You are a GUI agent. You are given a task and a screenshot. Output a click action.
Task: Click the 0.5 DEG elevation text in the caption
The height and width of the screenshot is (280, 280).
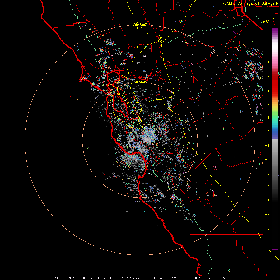click(x=152, y=278)
